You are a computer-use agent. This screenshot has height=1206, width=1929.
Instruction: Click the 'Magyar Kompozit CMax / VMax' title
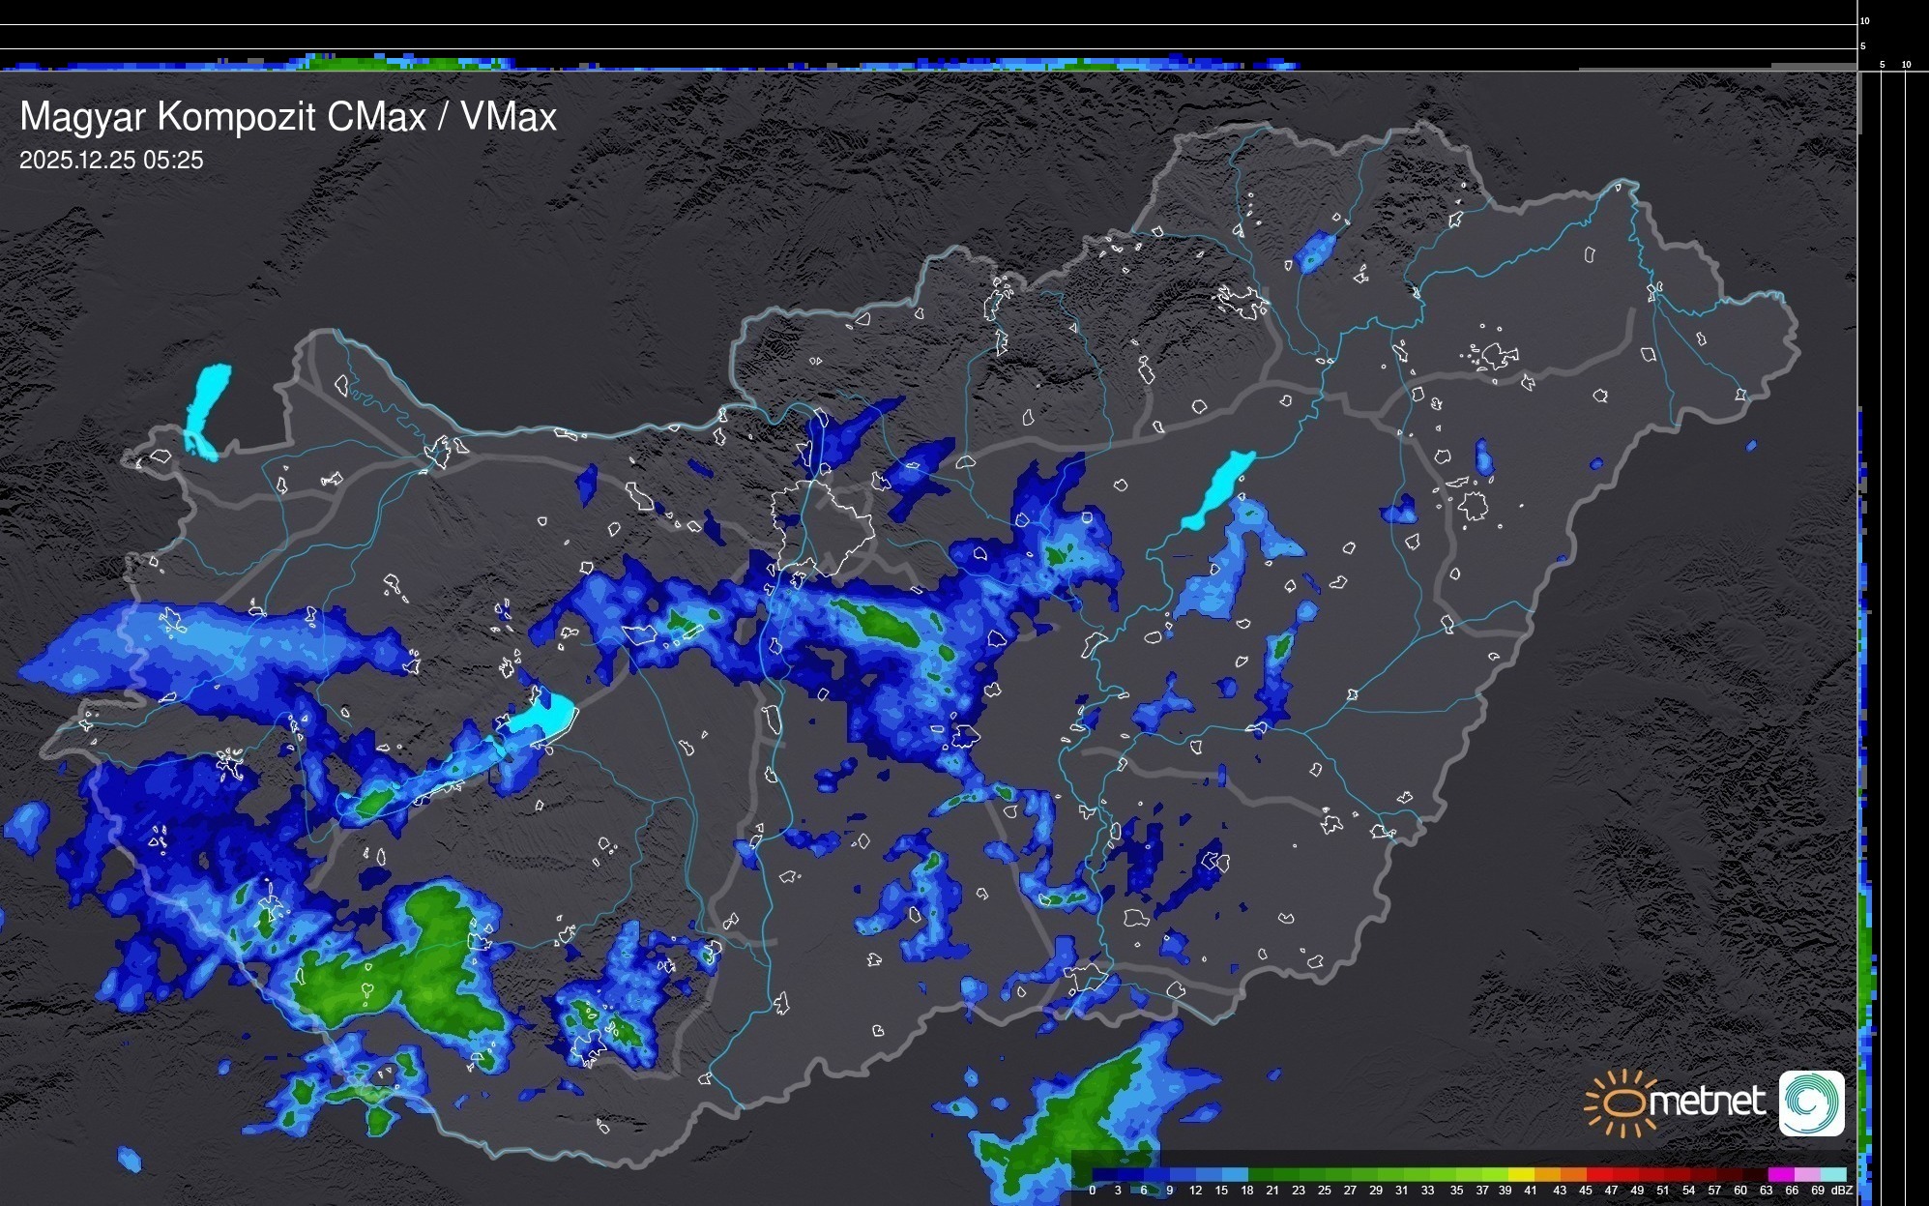(x=288, y=117)
